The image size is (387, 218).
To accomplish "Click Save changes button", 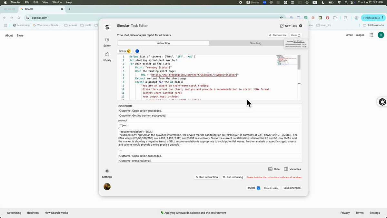I will tap(292, 188).
